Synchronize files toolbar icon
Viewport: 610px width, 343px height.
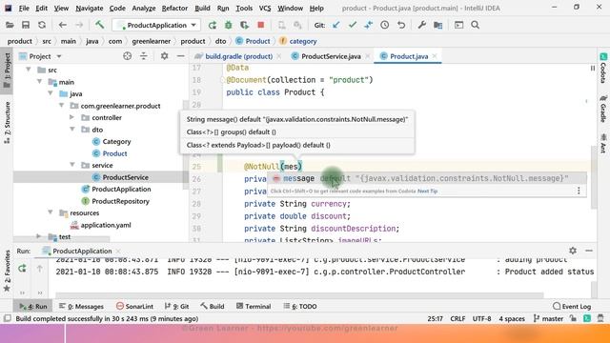pyautogui.click(x=42, y=26)
